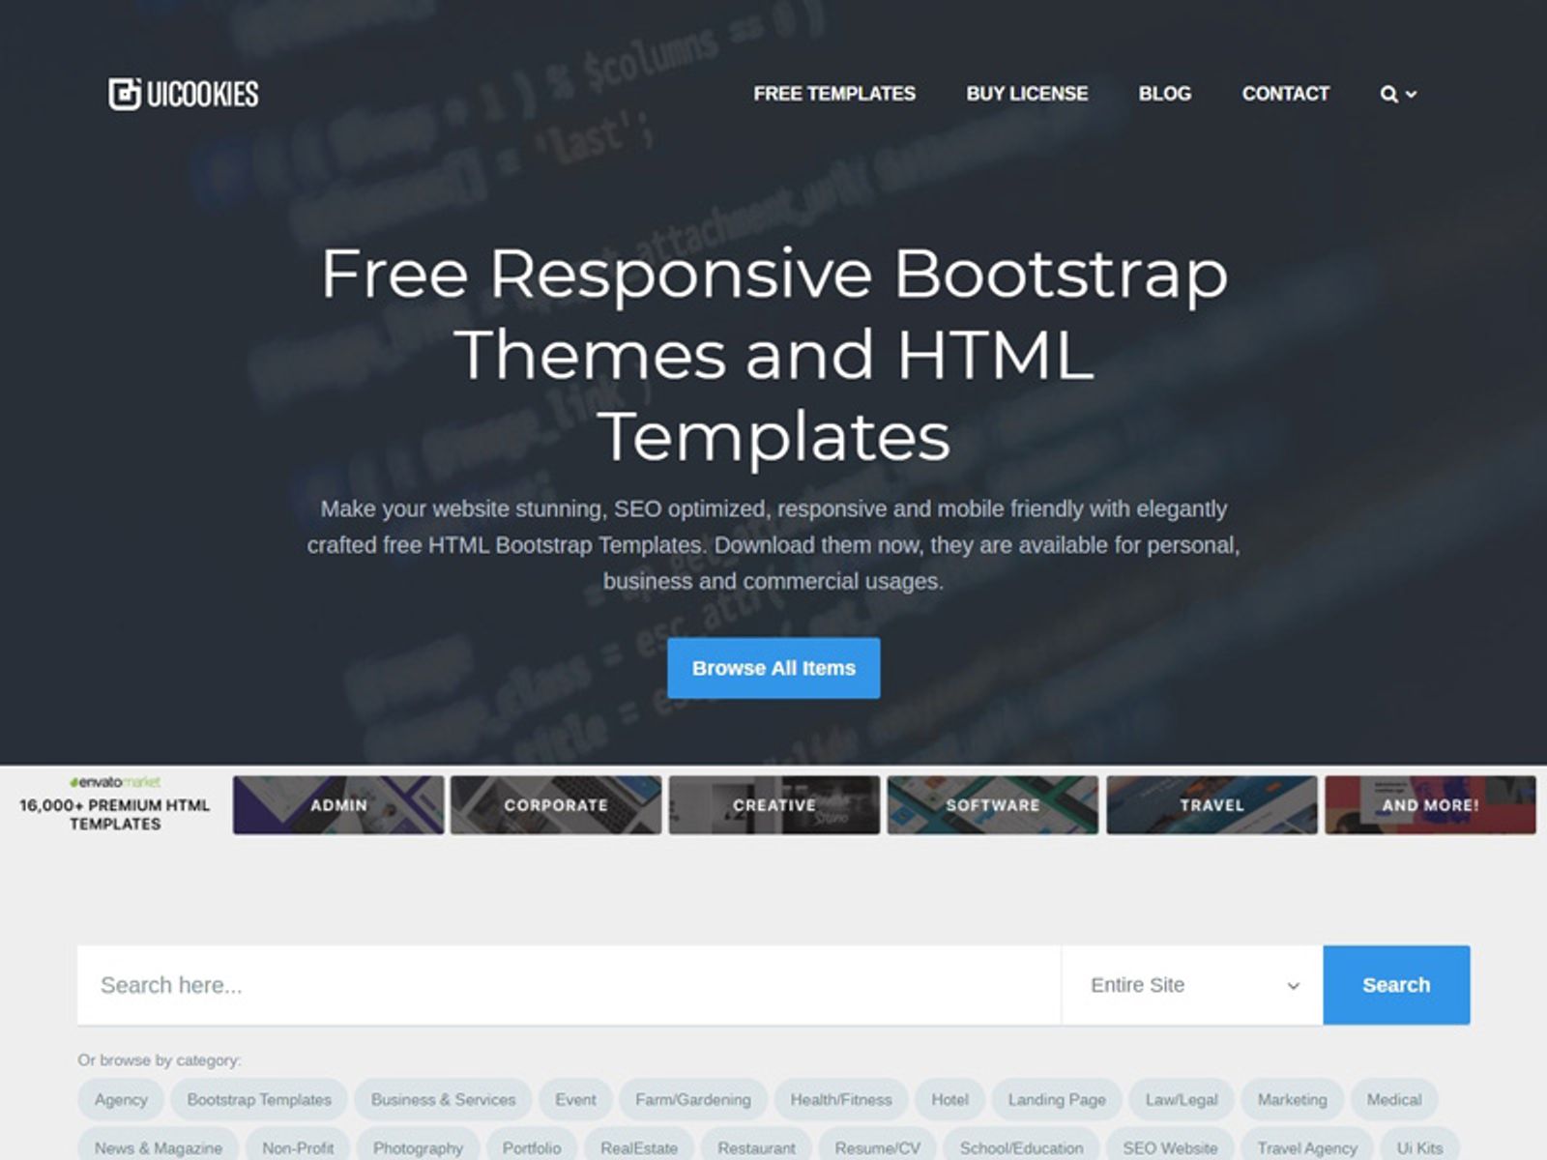Open the Contact page
1547x1160 pixels.
click(x=1285, y=94)
